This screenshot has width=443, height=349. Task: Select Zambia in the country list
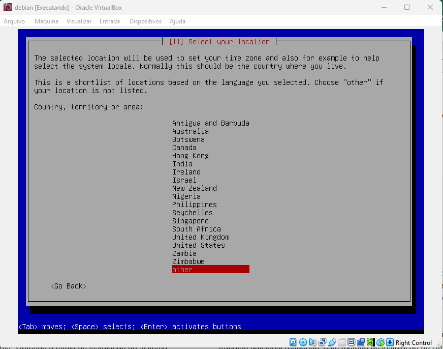pyautogui.click(x=184, y=253)
